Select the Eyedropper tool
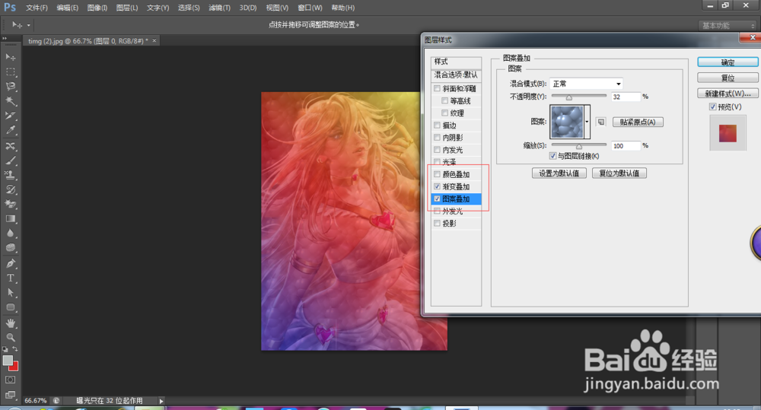Image resolution: width=761 pixels, height=410 pixels. pos(10,130)
